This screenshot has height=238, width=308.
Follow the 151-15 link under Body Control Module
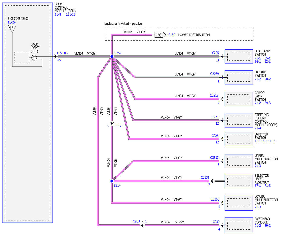71,15
